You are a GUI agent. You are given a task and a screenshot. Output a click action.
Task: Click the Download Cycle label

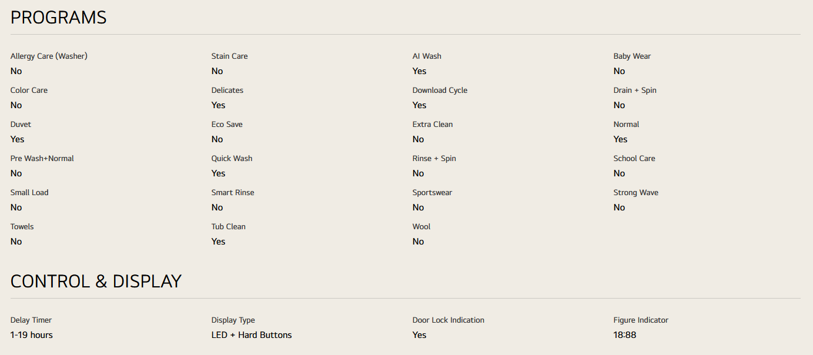tap(440, 91)
